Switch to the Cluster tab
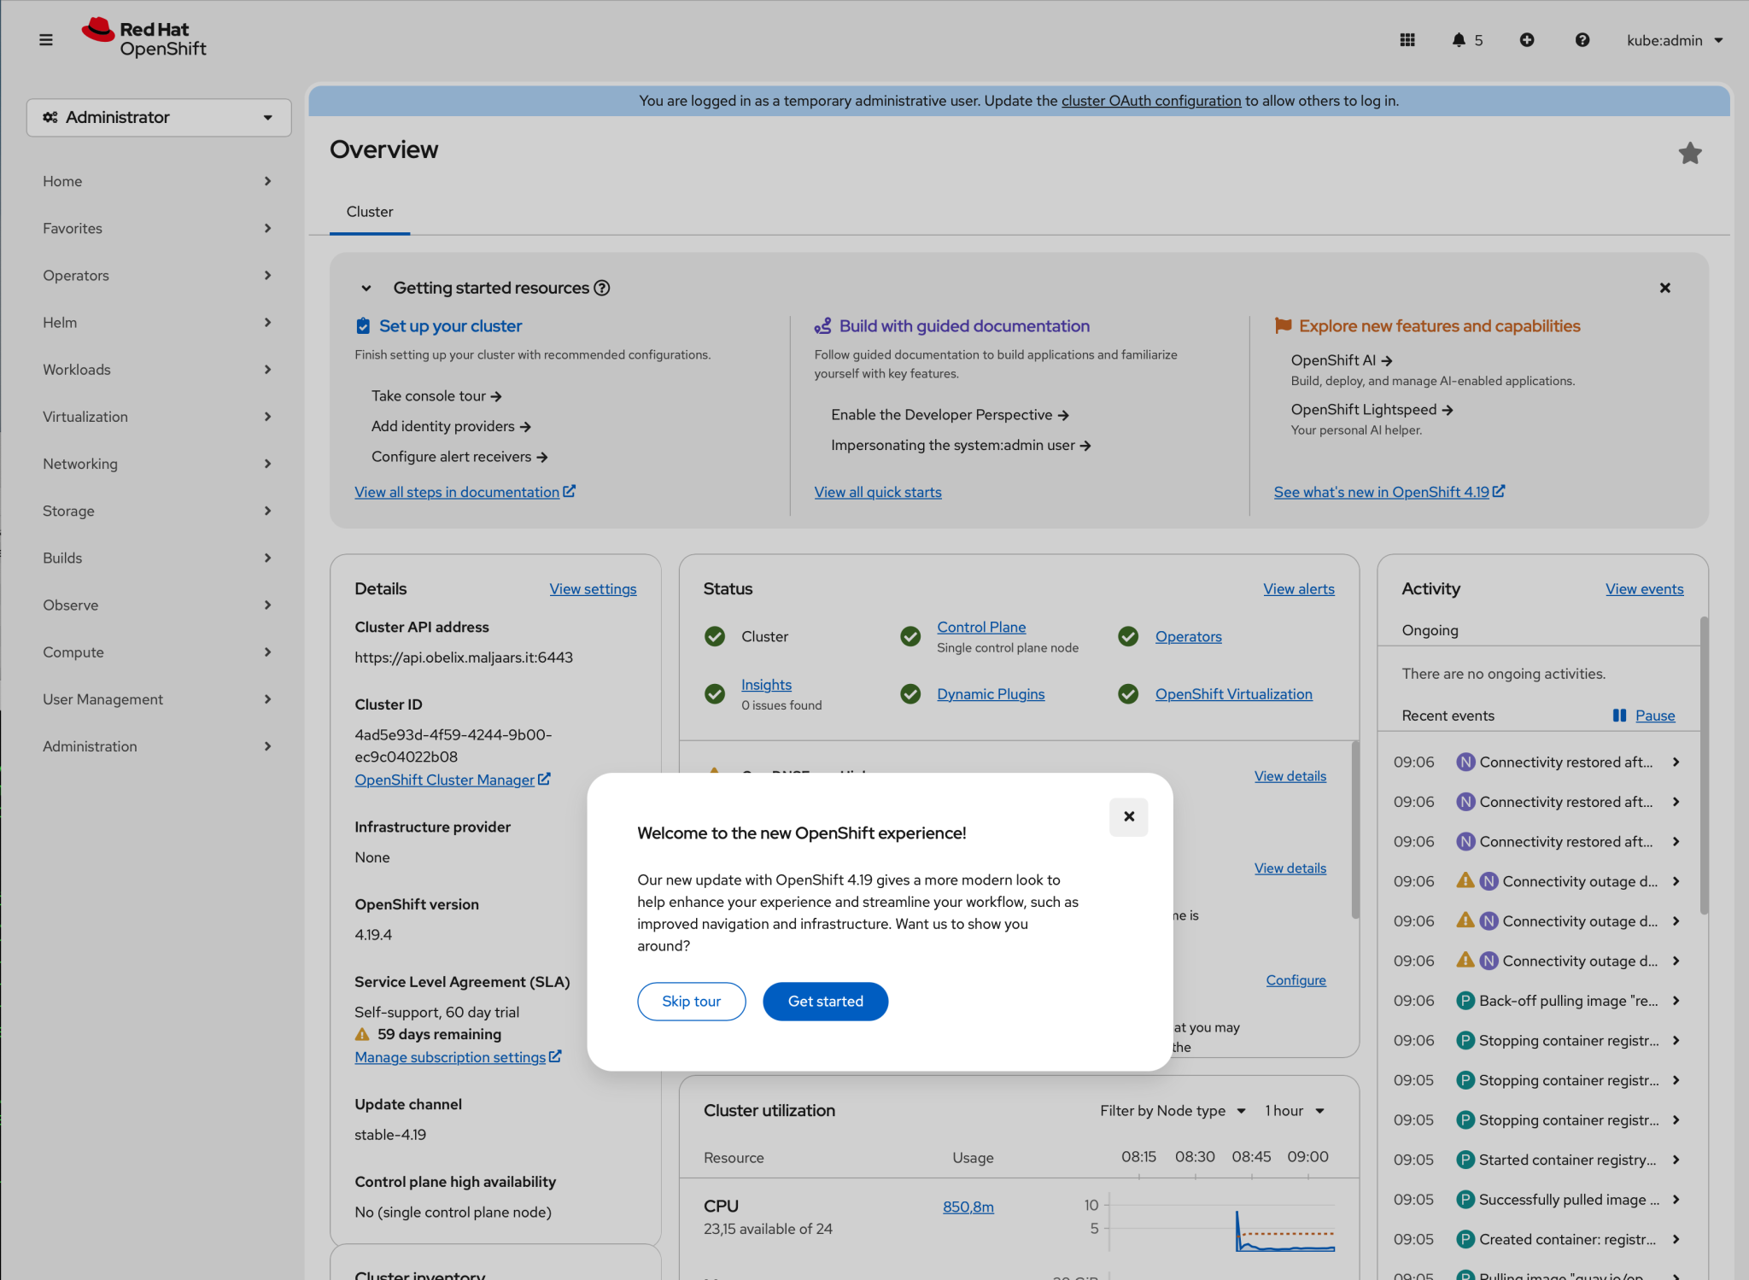This screenshot has height=1280, width=1749. [x=369, y=212]
